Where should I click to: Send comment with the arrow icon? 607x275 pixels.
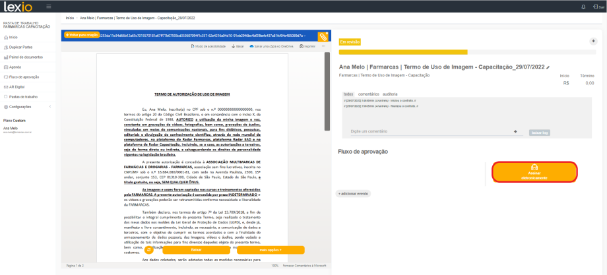tap(515, 132)
